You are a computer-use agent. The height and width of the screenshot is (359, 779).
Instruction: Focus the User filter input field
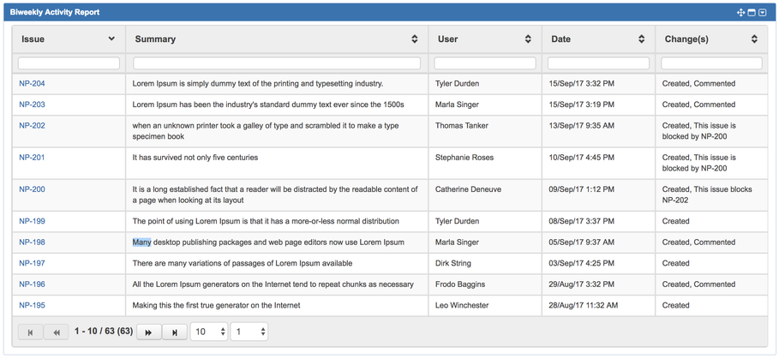click(x=485, y=63)
